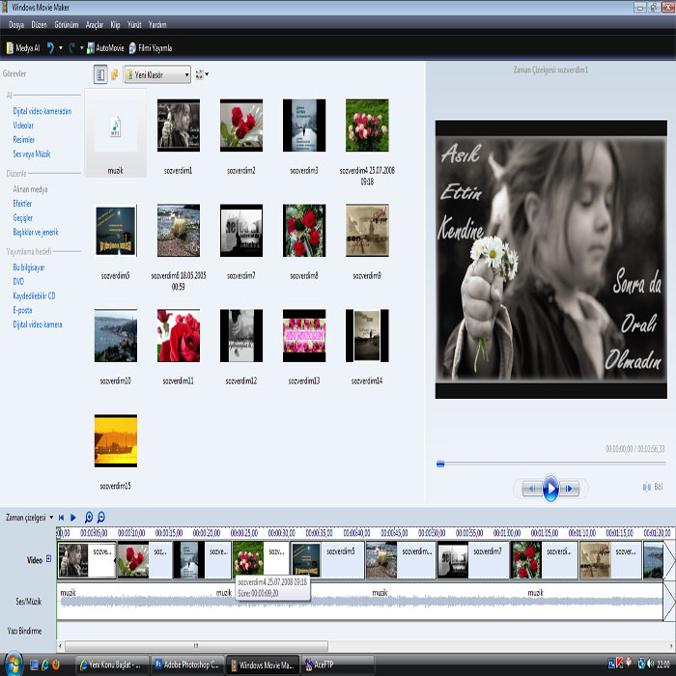Click the Resimler import link

24,140
